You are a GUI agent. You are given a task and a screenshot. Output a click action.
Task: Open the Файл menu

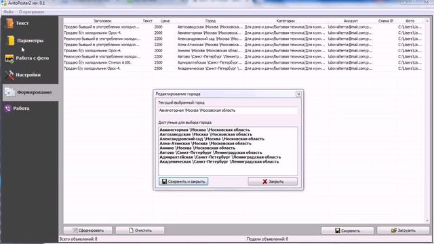pos(9,12)
